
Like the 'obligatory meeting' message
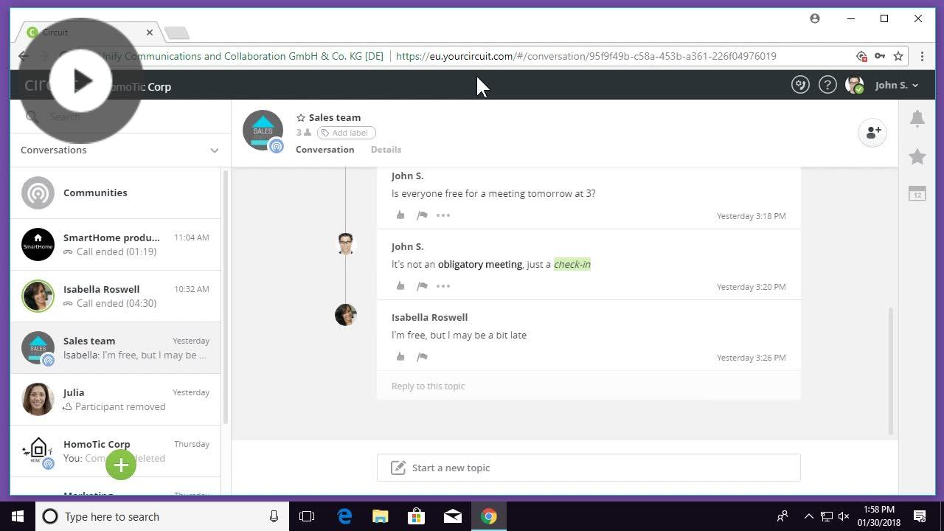pos(400,286)
